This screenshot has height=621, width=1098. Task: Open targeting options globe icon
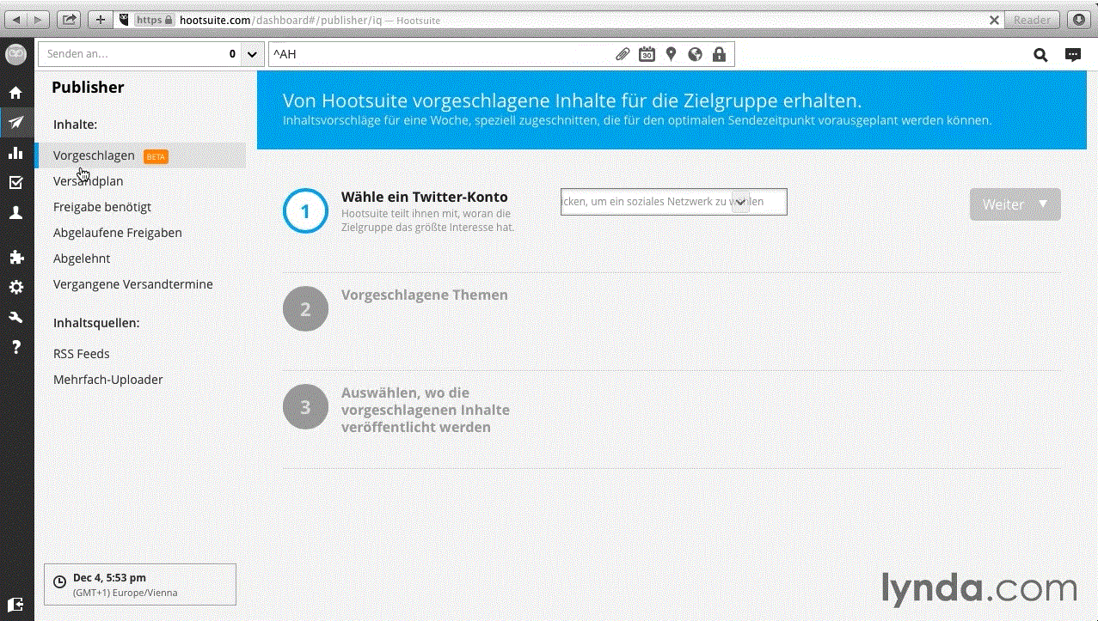[x=695, y=54]
